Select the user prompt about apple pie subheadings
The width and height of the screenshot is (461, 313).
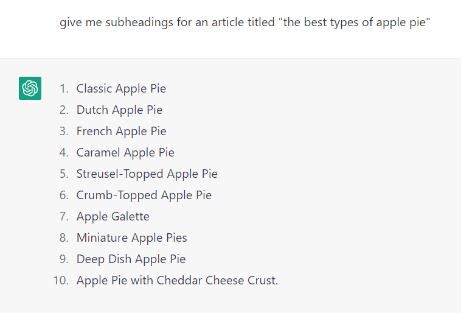click(245, 23)
